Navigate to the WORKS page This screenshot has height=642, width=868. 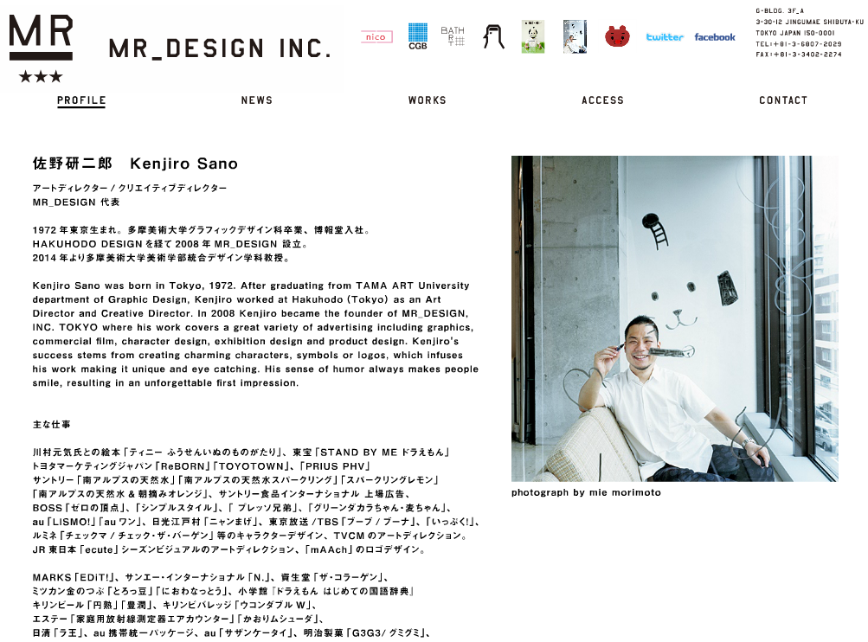428,100
